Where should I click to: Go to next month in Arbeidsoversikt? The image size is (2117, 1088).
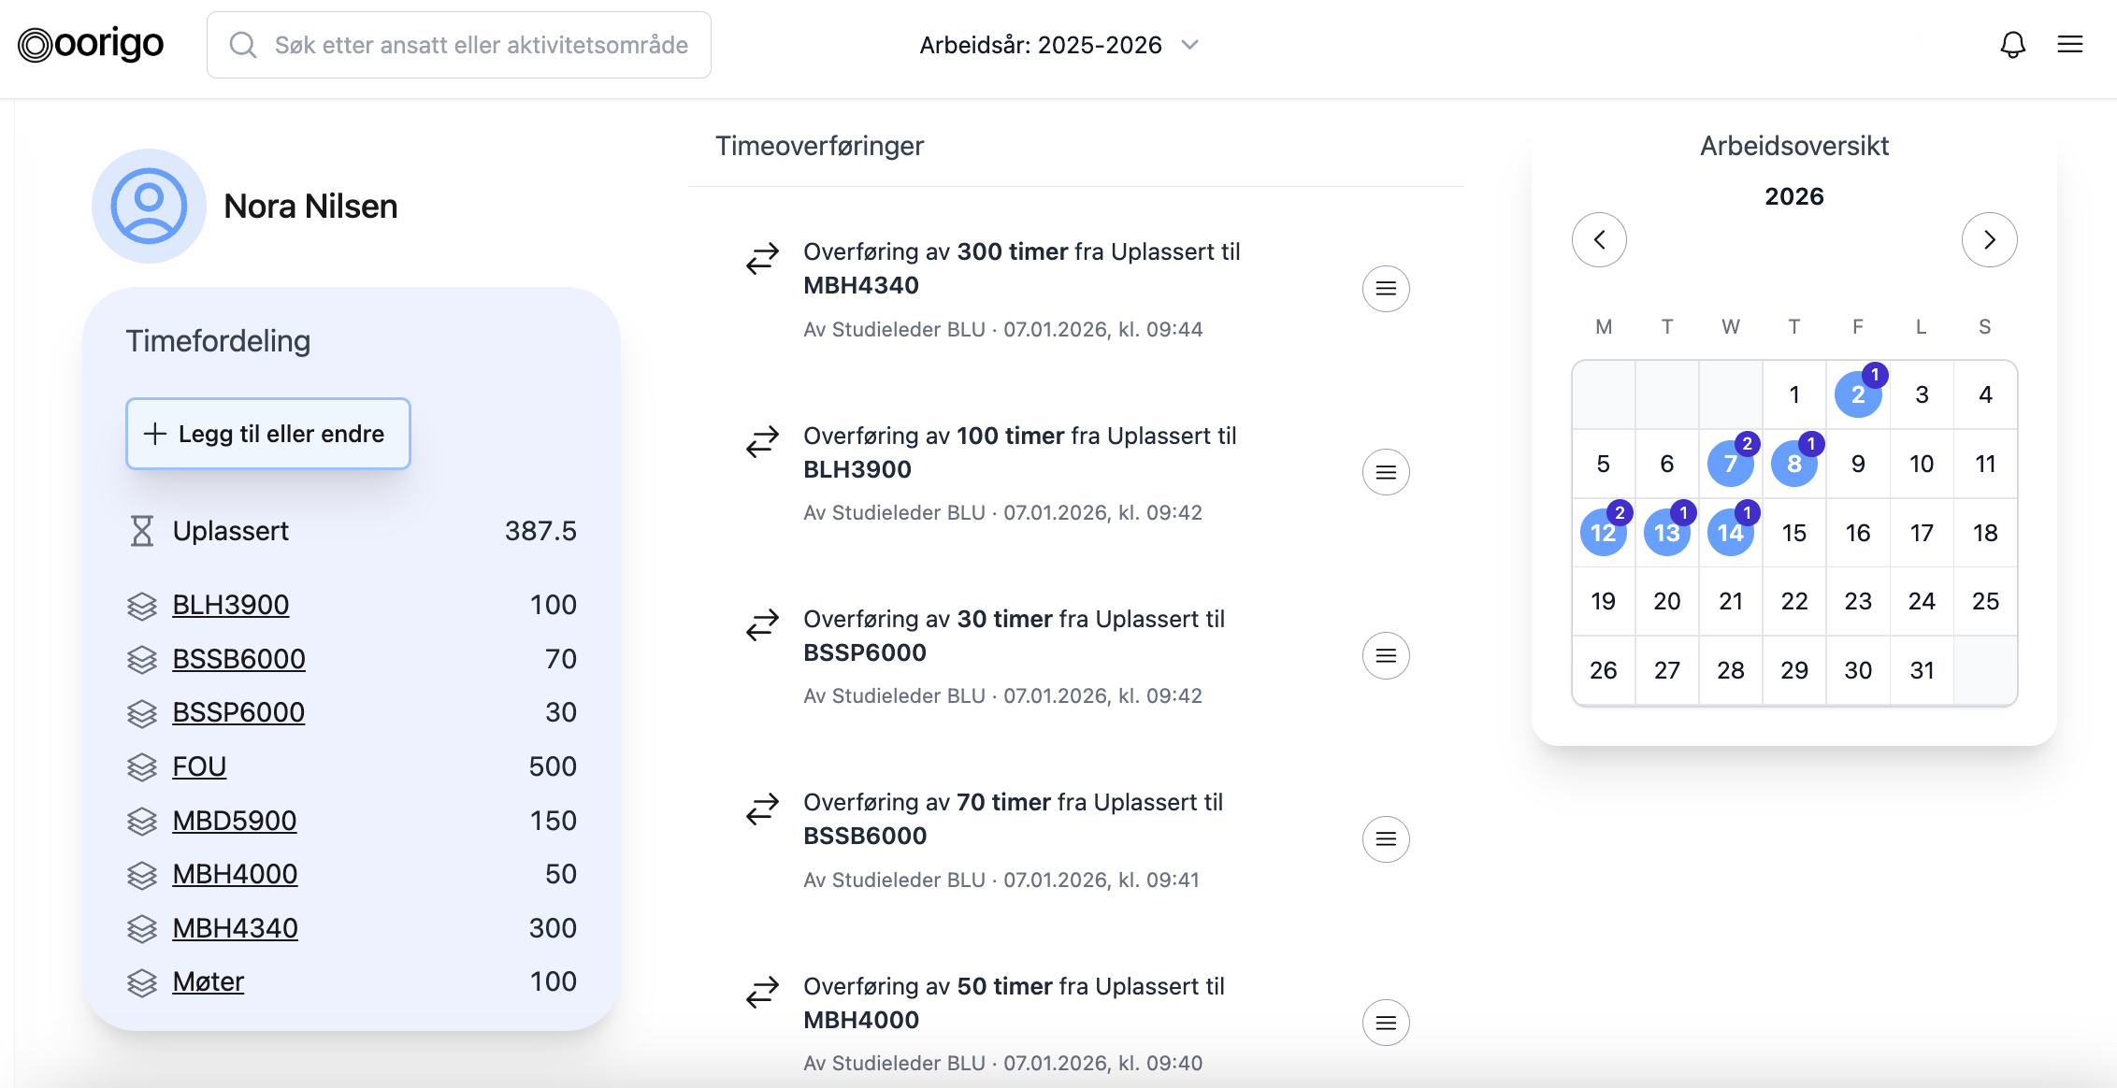[x=1989, y=239]
